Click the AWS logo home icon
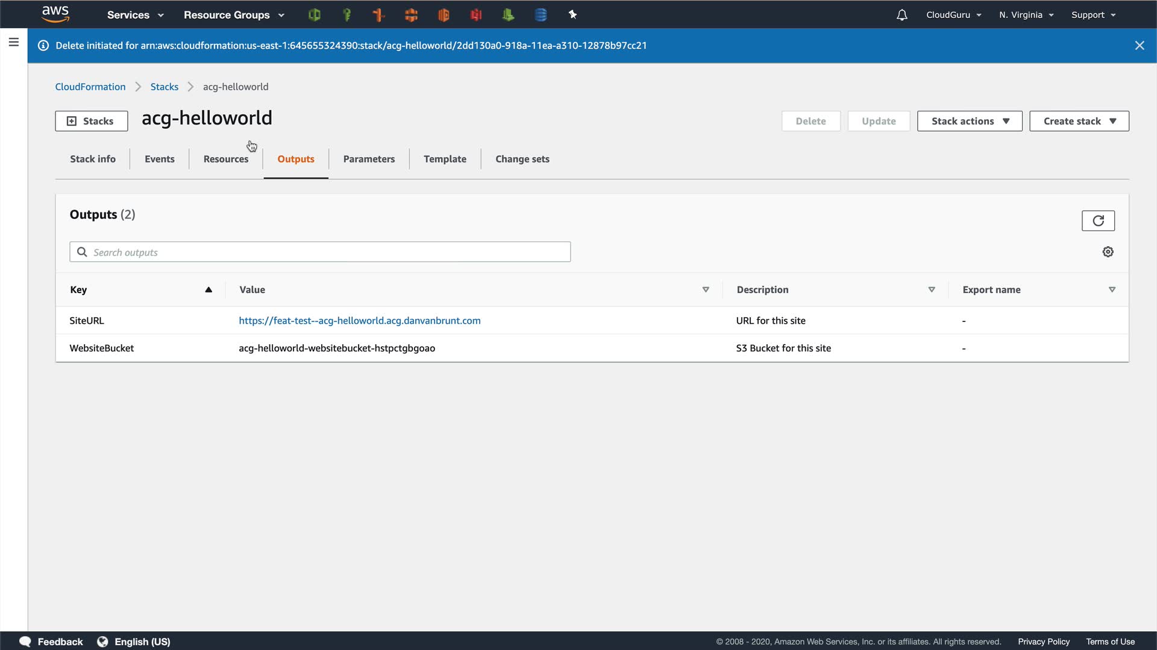 coord(55,14)
